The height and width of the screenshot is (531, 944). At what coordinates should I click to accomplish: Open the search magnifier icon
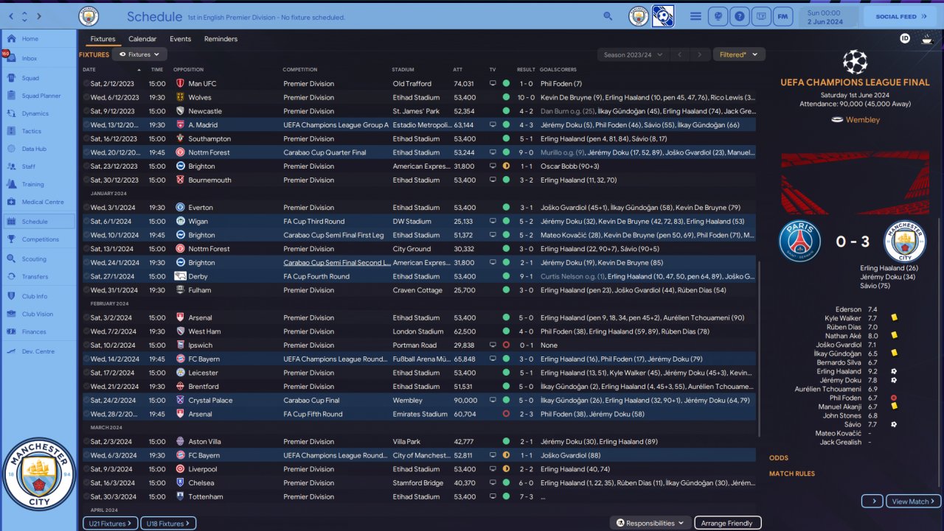point(608,15)
